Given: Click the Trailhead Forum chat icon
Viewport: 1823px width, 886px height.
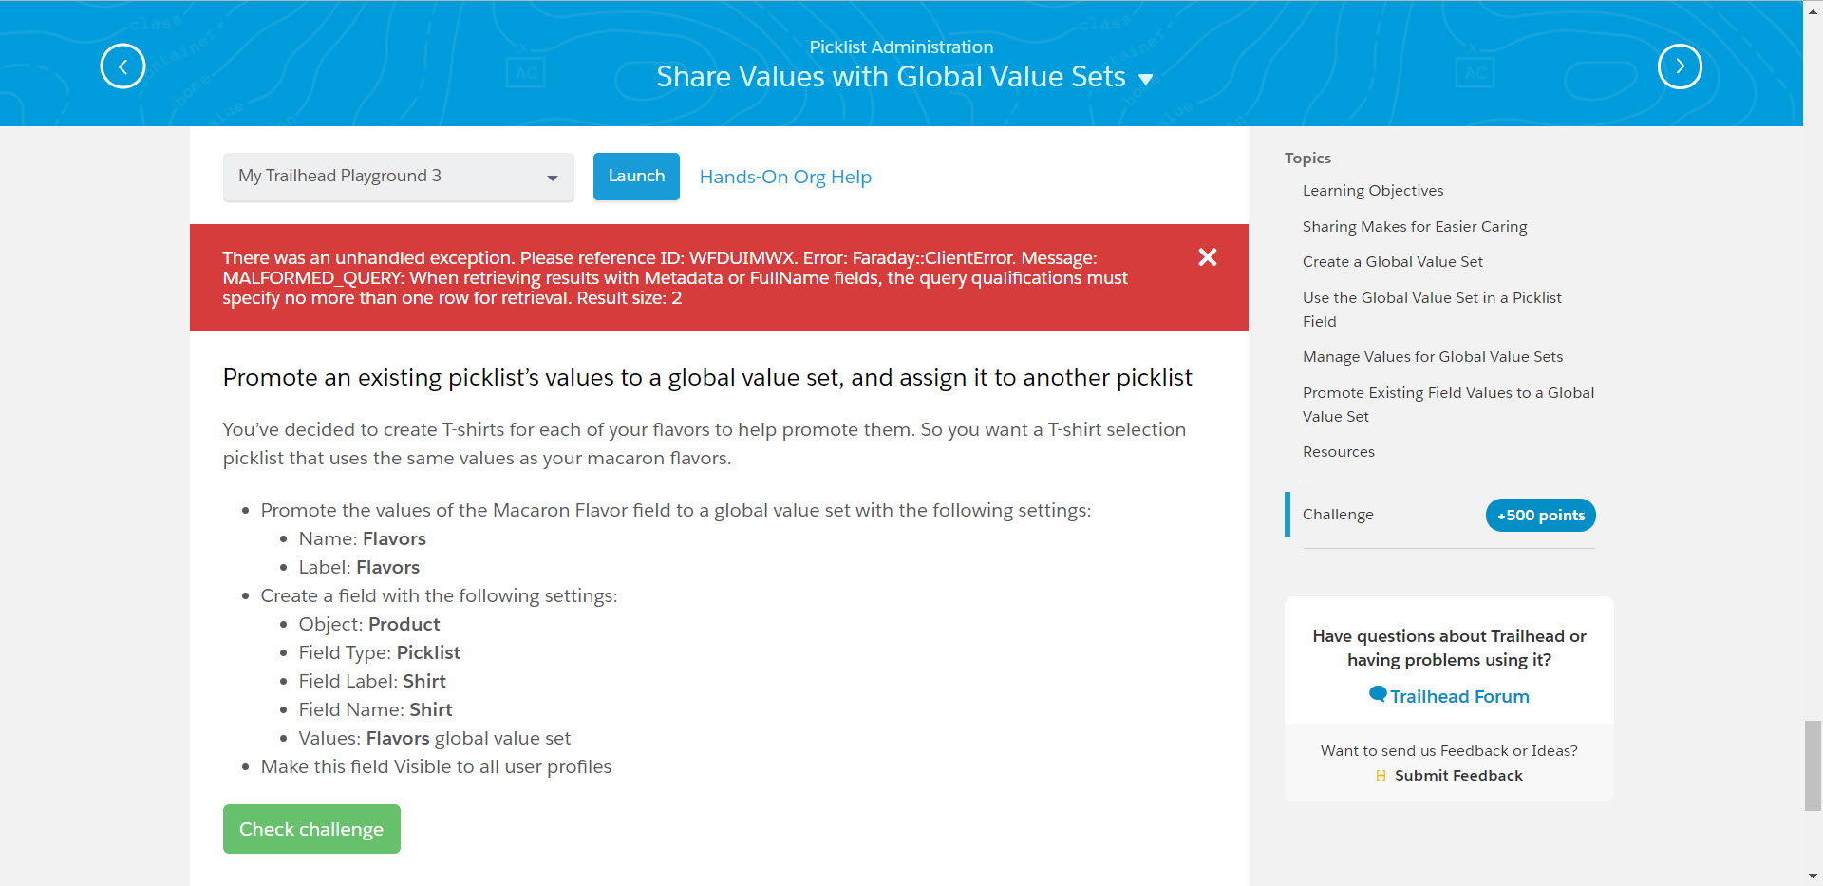Looking at the screenshot, I should point(1377,694).
